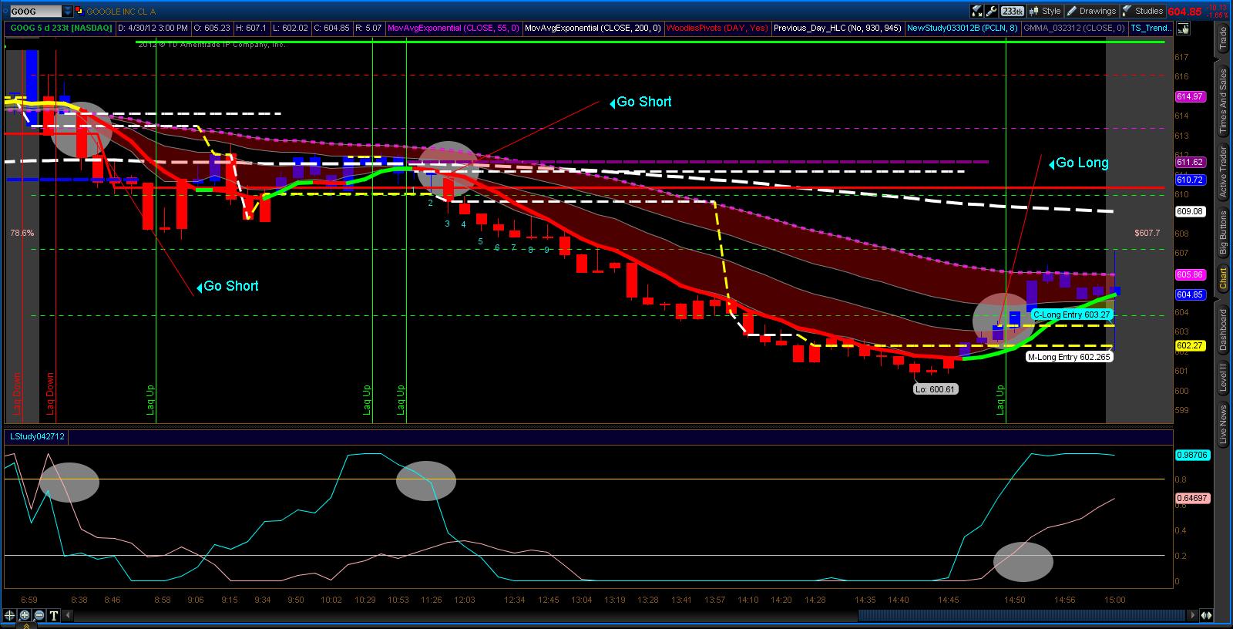1233x629 pixels.
Task: Open the GOOG symbol dropdown arrow
Action: tap(68, 12)
